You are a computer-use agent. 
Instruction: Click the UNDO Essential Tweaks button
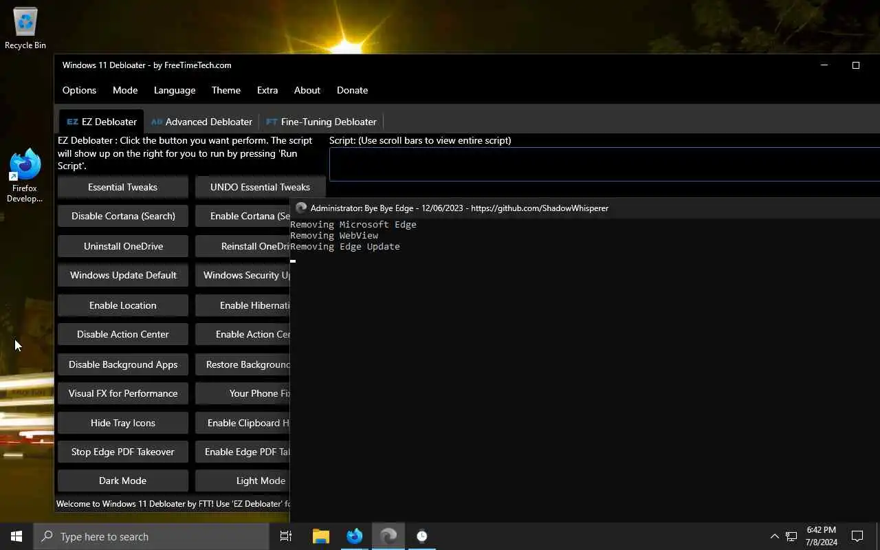tap(260, 187)
